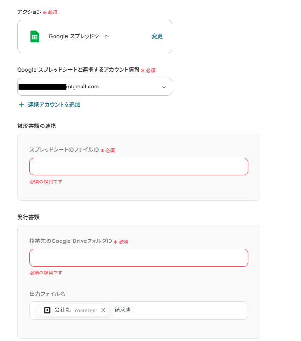Open the @gmail.com account combo box
The image size is (301, 341).
click(93, 87)
